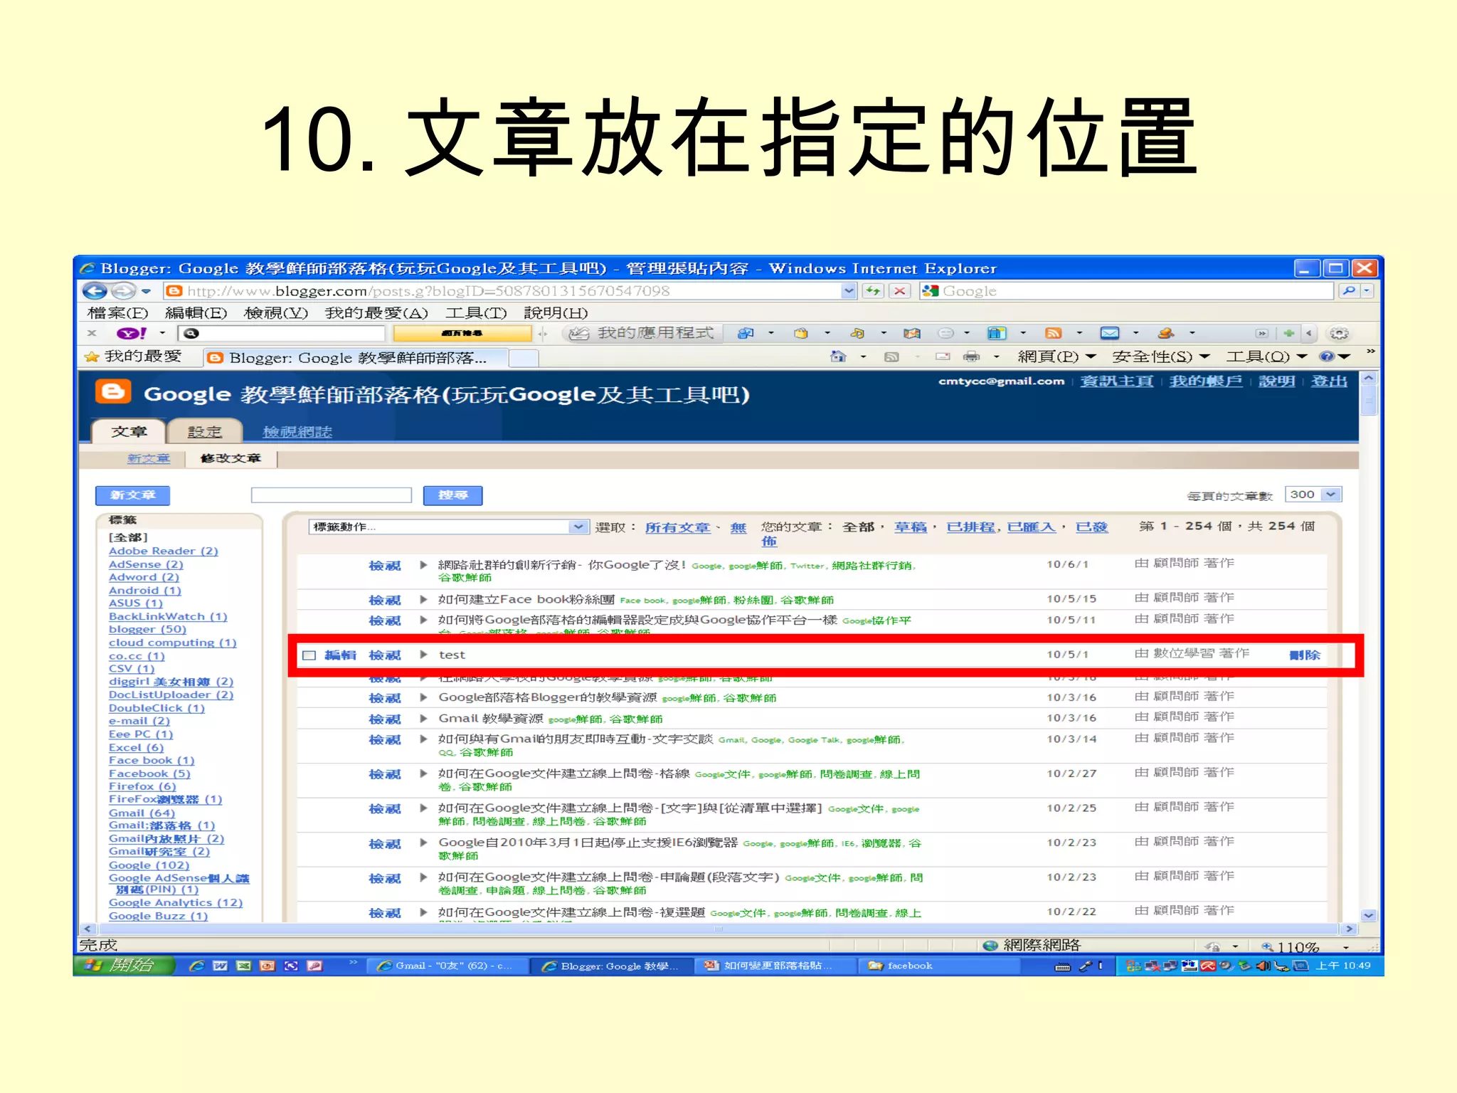Click the internet zone globe in status bar
1457x1093 pixels.
(x=990, y=945)
